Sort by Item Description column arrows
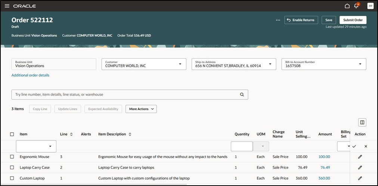The height and width of the screenshot is (186, 378). point(130,134)
